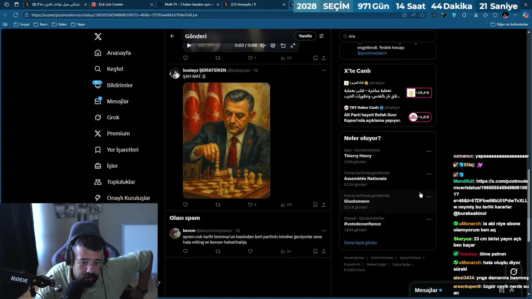Viewport: 532px width, 299px height.
Task: Bookmark the ŞAH MAT post
Action: (x=315, y=205)
